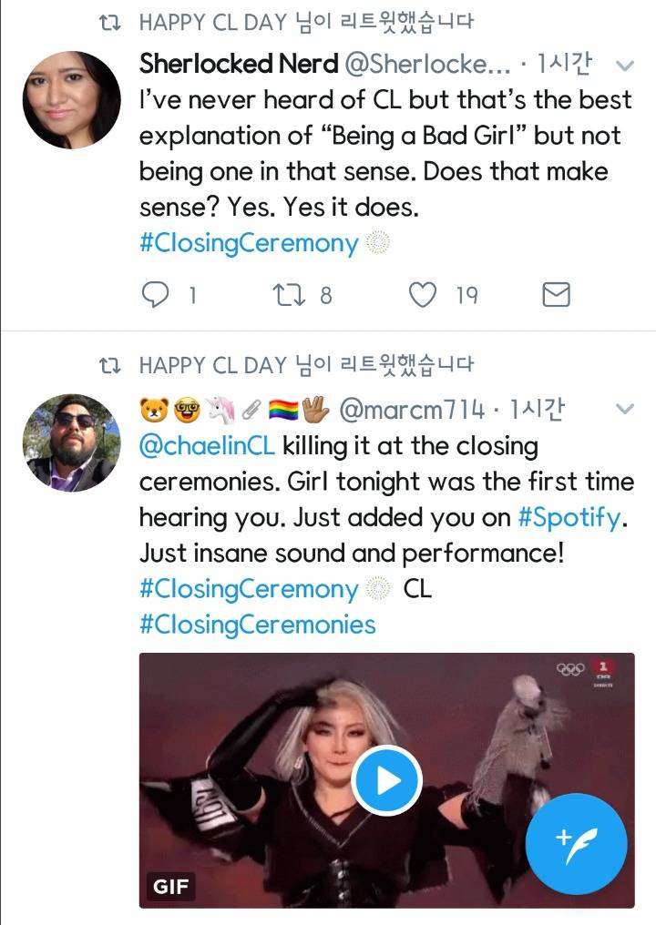
Task: Open the @chaelinCL mention link
Action: click(x=206, y=446)
